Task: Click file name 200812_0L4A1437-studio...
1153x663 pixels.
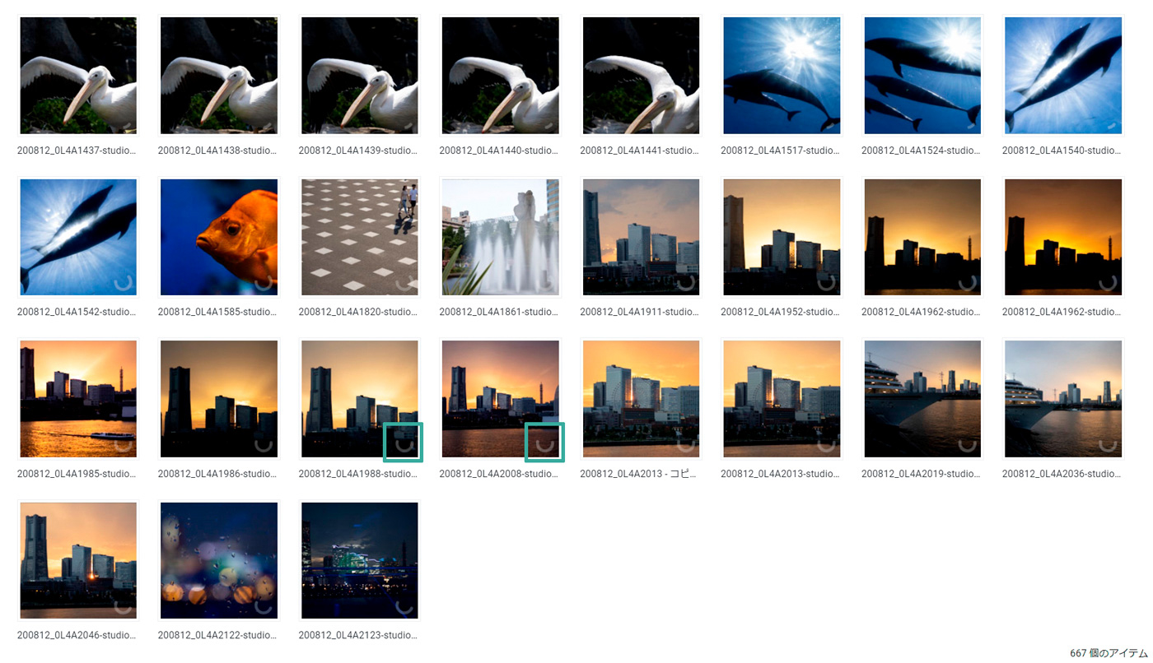Action: coord(77,151)
